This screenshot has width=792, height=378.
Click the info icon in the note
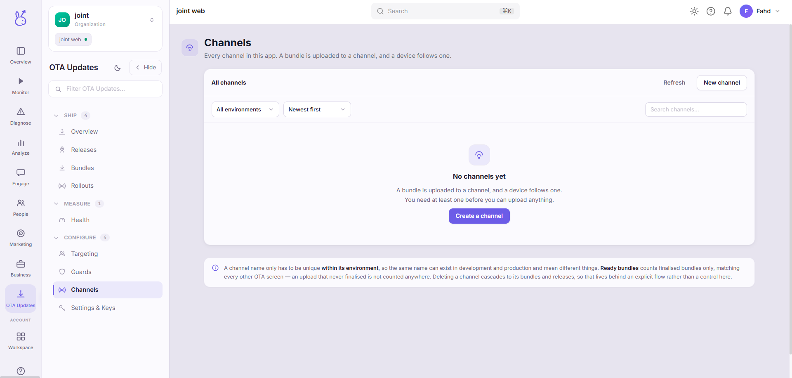[x=215, y=268]
